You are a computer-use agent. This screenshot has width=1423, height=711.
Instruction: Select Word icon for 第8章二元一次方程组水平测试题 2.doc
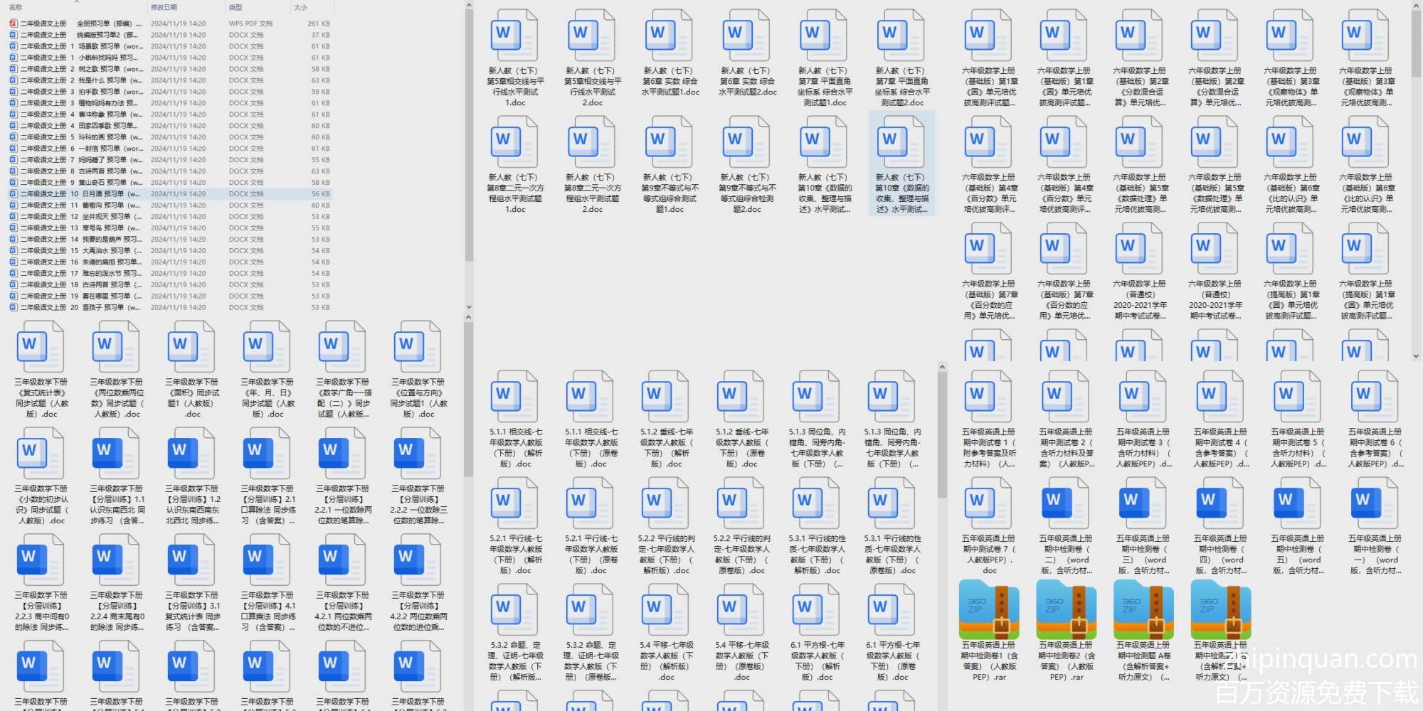[592, 142]
